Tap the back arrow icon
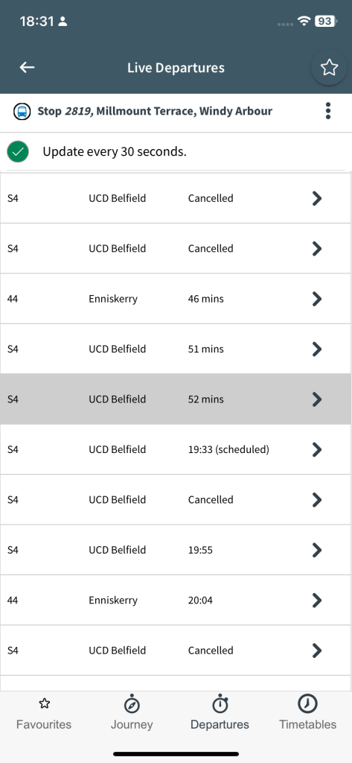Screen dimensions: 352x763 (28, 68)
